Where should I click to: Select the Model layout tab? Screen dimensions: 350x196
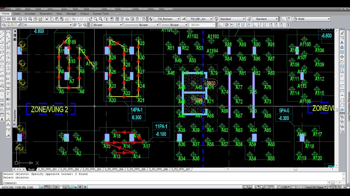coord(31,169)
